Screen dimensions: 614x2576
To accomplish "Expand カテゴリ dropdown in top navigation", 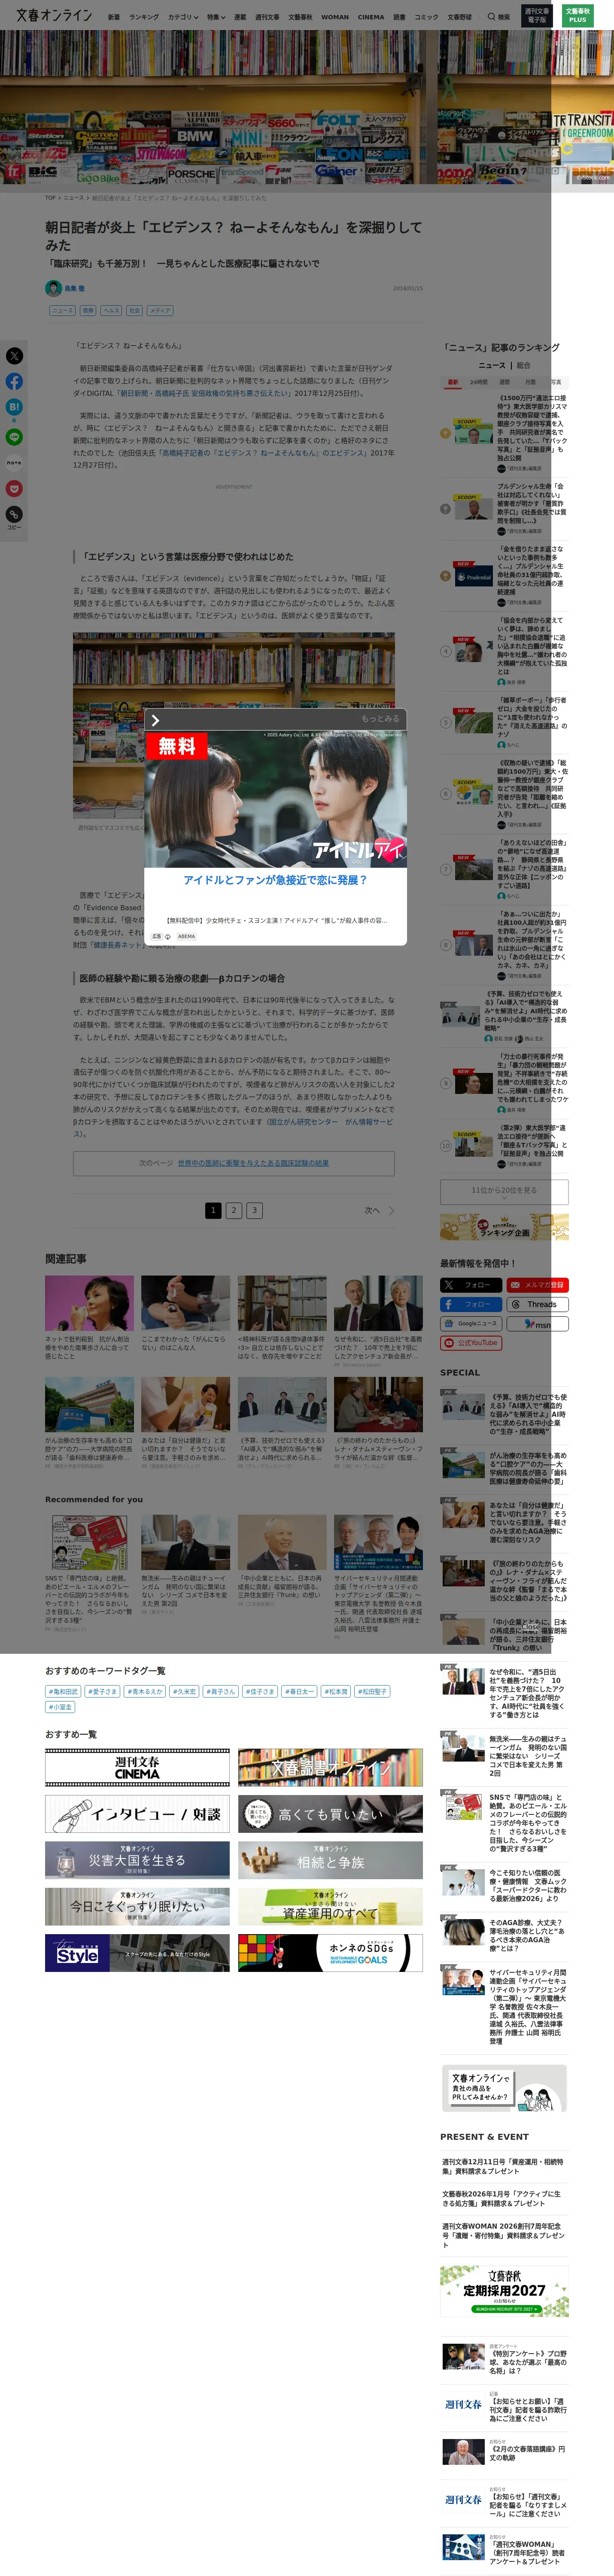I will click(182, 17).
